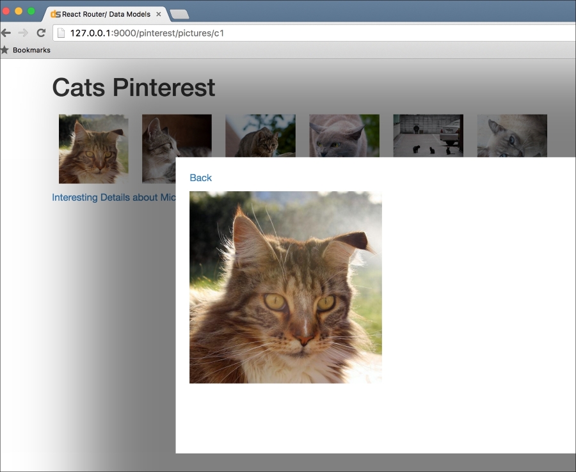Select the long-haired tabby cat thumbnail
Viewport: 576px width, 472px height.
(93, 148)
